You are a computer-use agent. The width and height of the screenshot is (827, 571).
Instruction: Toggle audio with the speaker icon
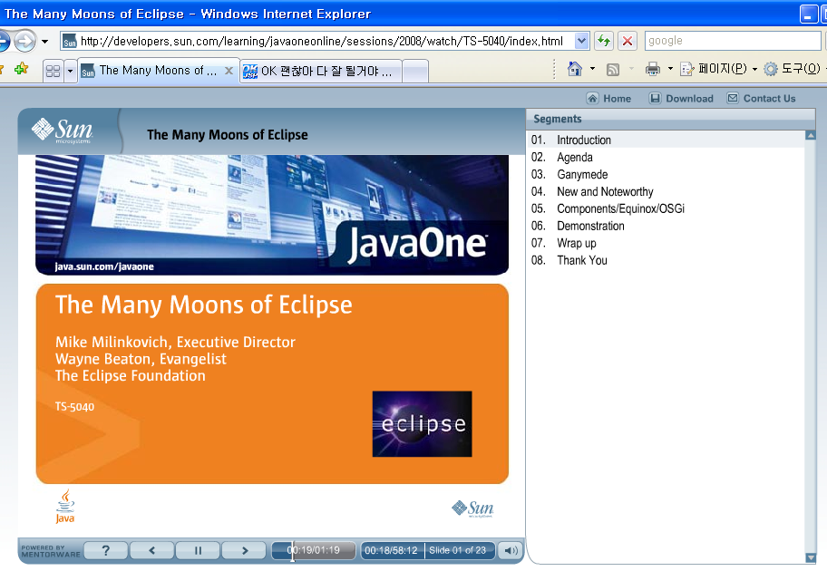(x=511, y=550)
